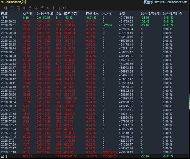
Task: Click the 次数 column header
Action: pyautogui.click(x=59, y=14)
